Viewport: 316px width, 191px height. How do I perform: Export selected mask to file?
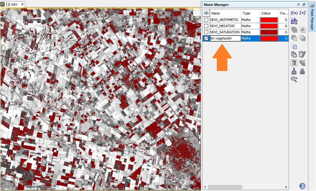[302, 71]
